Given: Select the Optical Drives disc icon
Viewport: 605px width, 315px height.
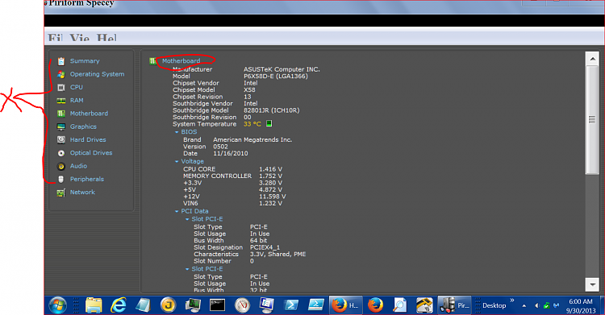Looking at the screenshot, I should click(61, 153).
